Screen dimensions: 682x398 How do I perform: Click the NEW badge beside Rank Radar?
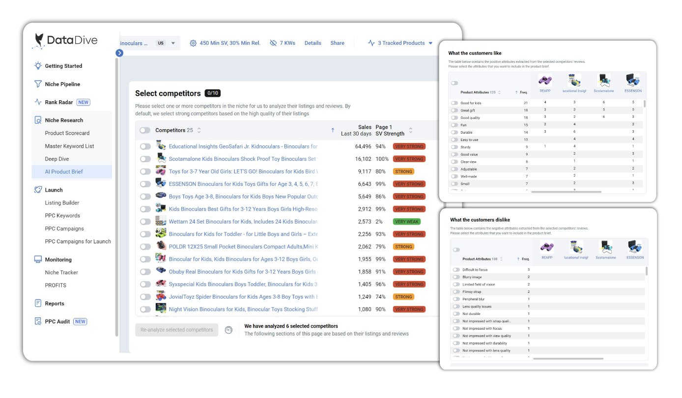[x=84, y=102]
